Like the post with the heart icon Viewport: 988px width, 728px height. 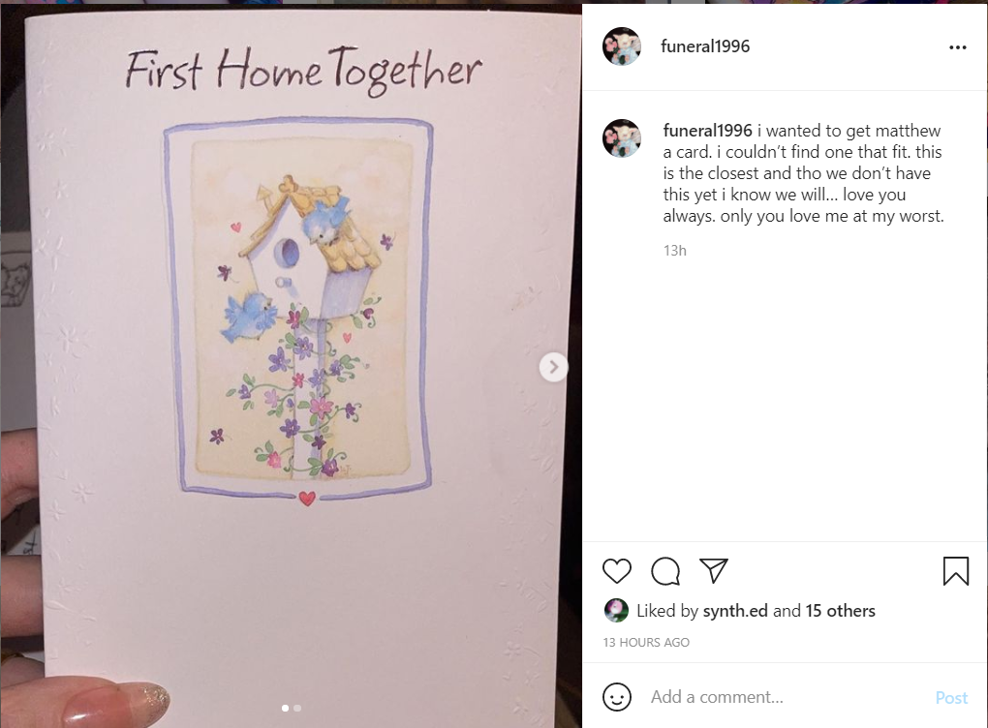[x=616, y=571]
